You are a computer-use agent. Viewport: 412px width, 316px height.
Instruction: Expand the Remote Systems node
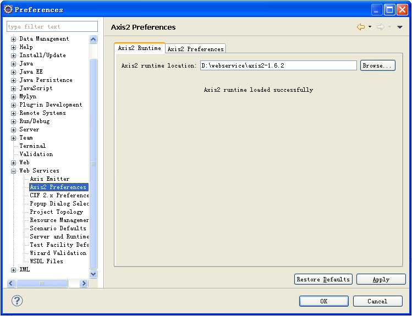13,113
